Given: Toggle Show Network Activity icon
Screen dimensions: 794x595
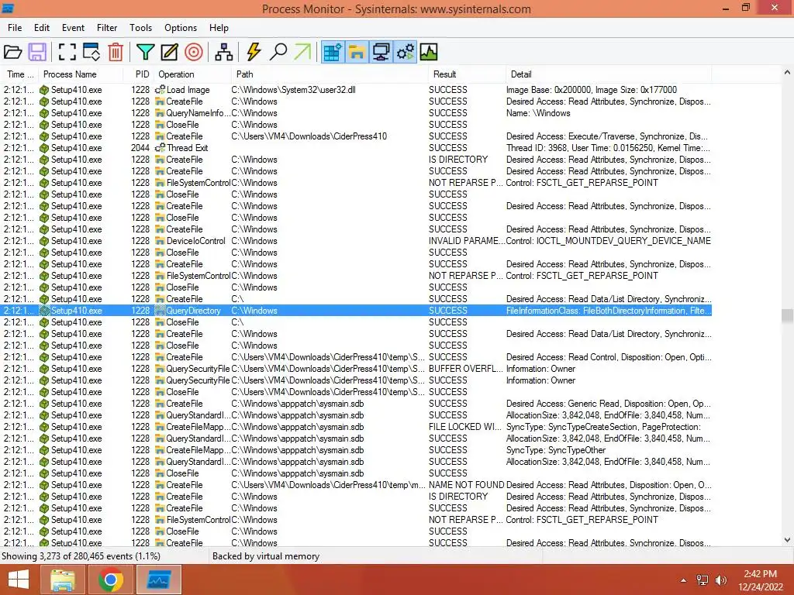Looking at the screenshot, I should coord(381,52).
